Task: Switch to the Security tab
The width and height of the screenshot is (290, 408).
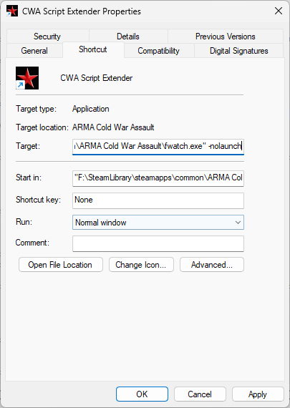Action: click(x=47, y=37)
